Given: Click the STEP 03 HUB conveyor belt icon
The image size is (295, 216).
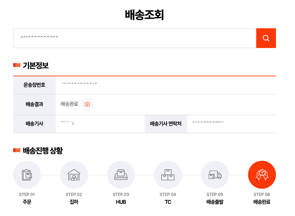Looking at the screenshot, I should pos(121,175).
